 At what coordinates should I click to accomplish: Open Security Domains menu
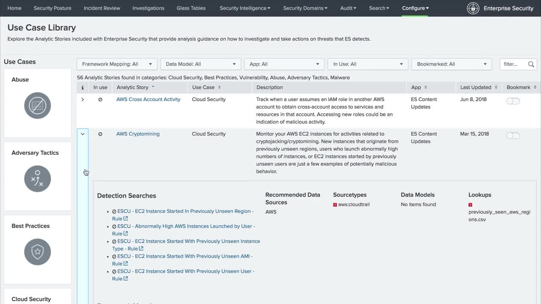(306, 8)
